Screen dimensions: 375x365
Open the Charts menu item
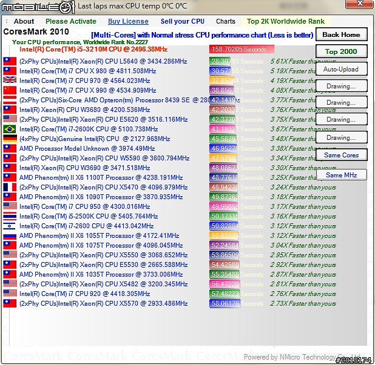click(x=226, y=21)
